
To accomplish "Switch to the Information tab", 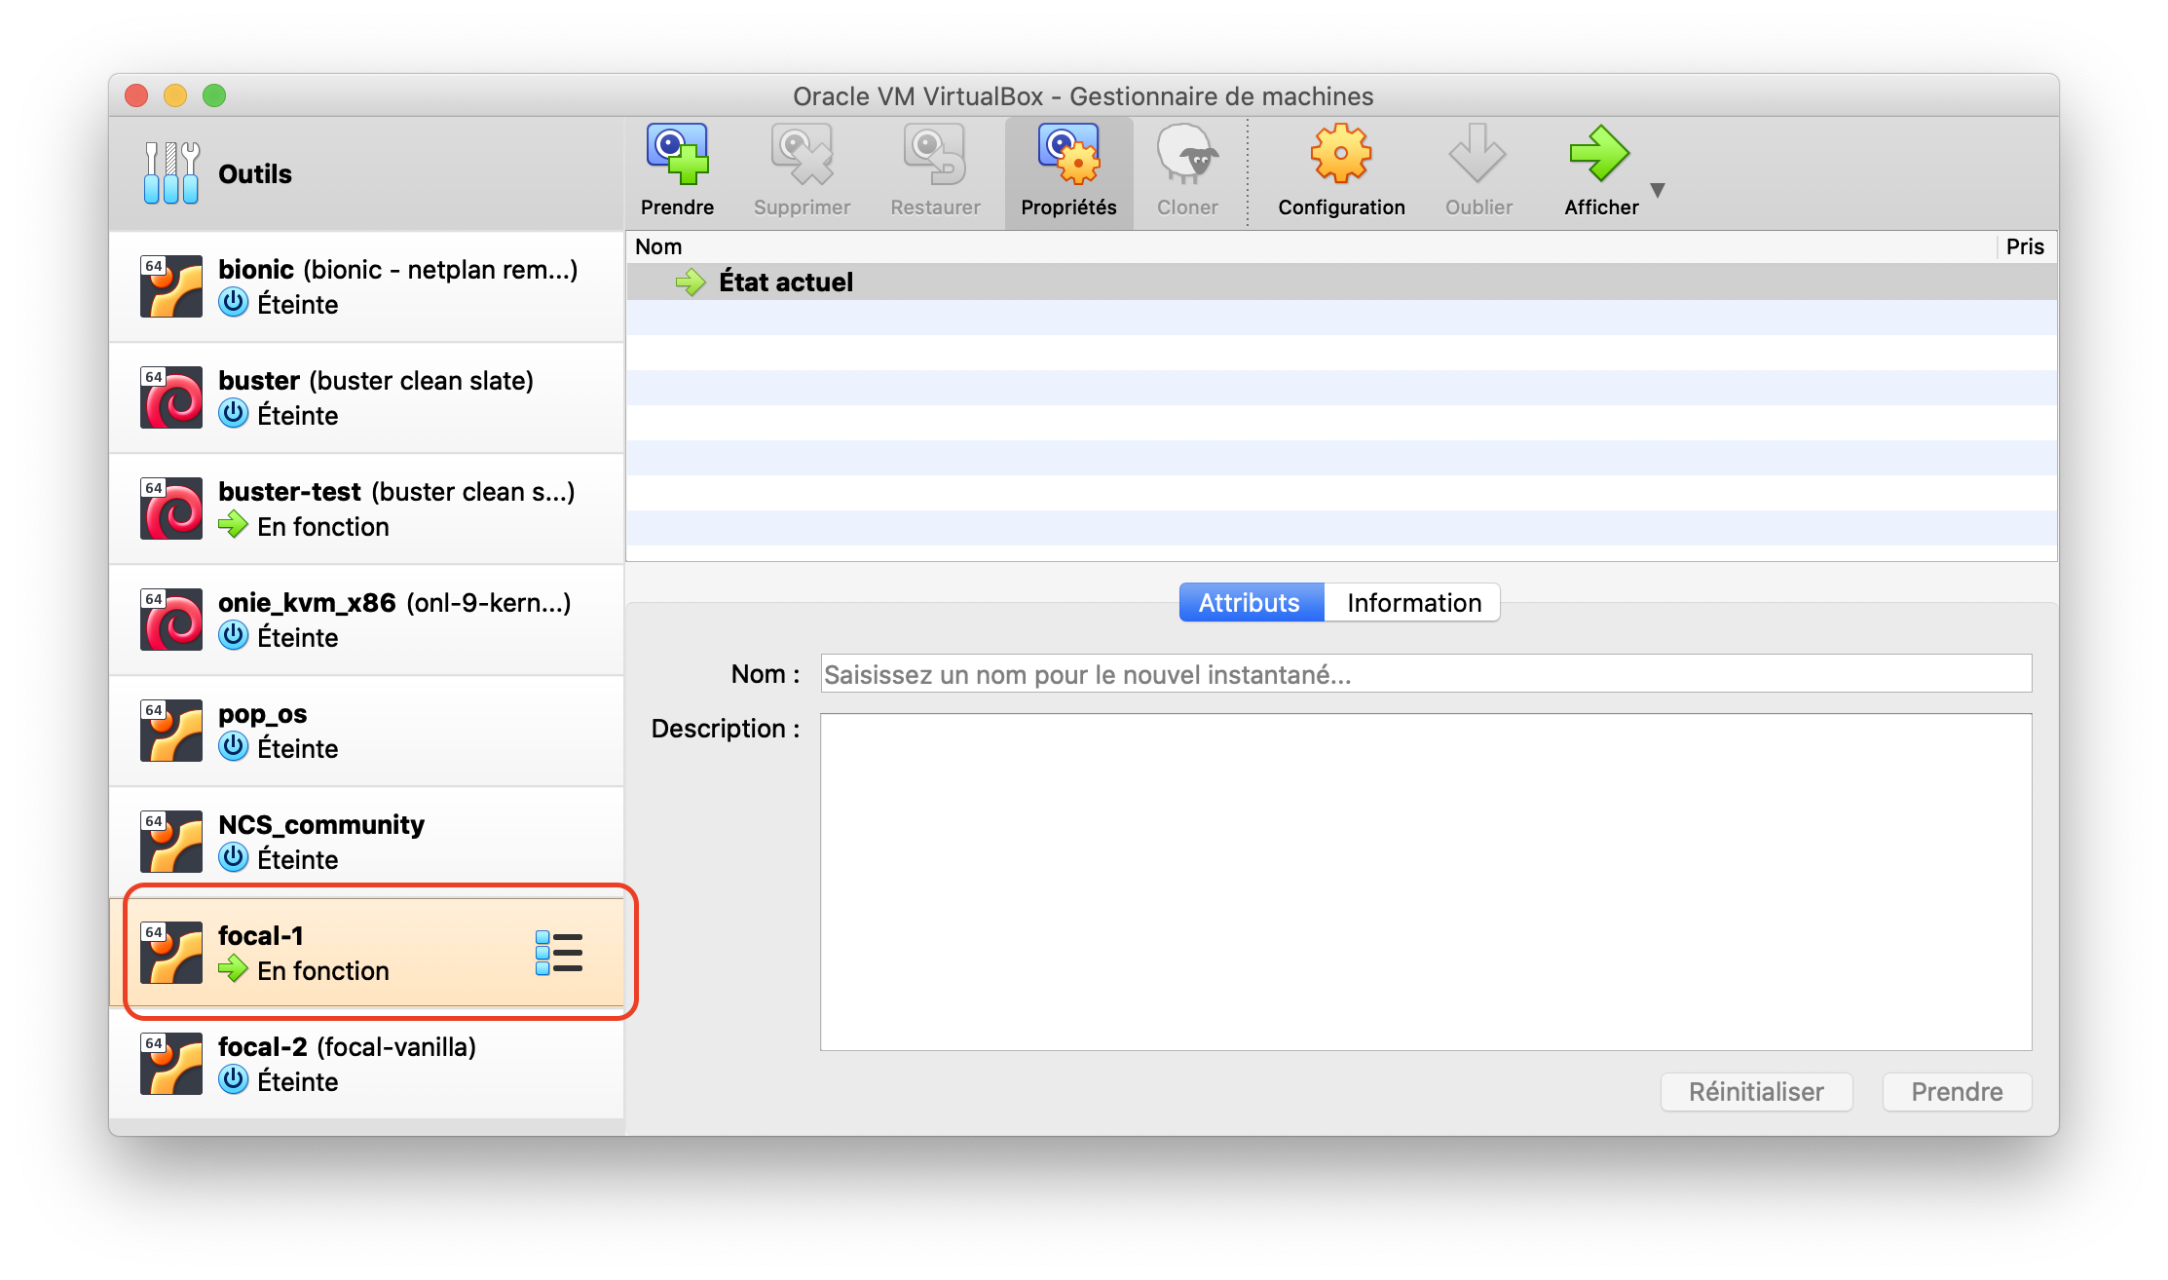I will 1413,603.
